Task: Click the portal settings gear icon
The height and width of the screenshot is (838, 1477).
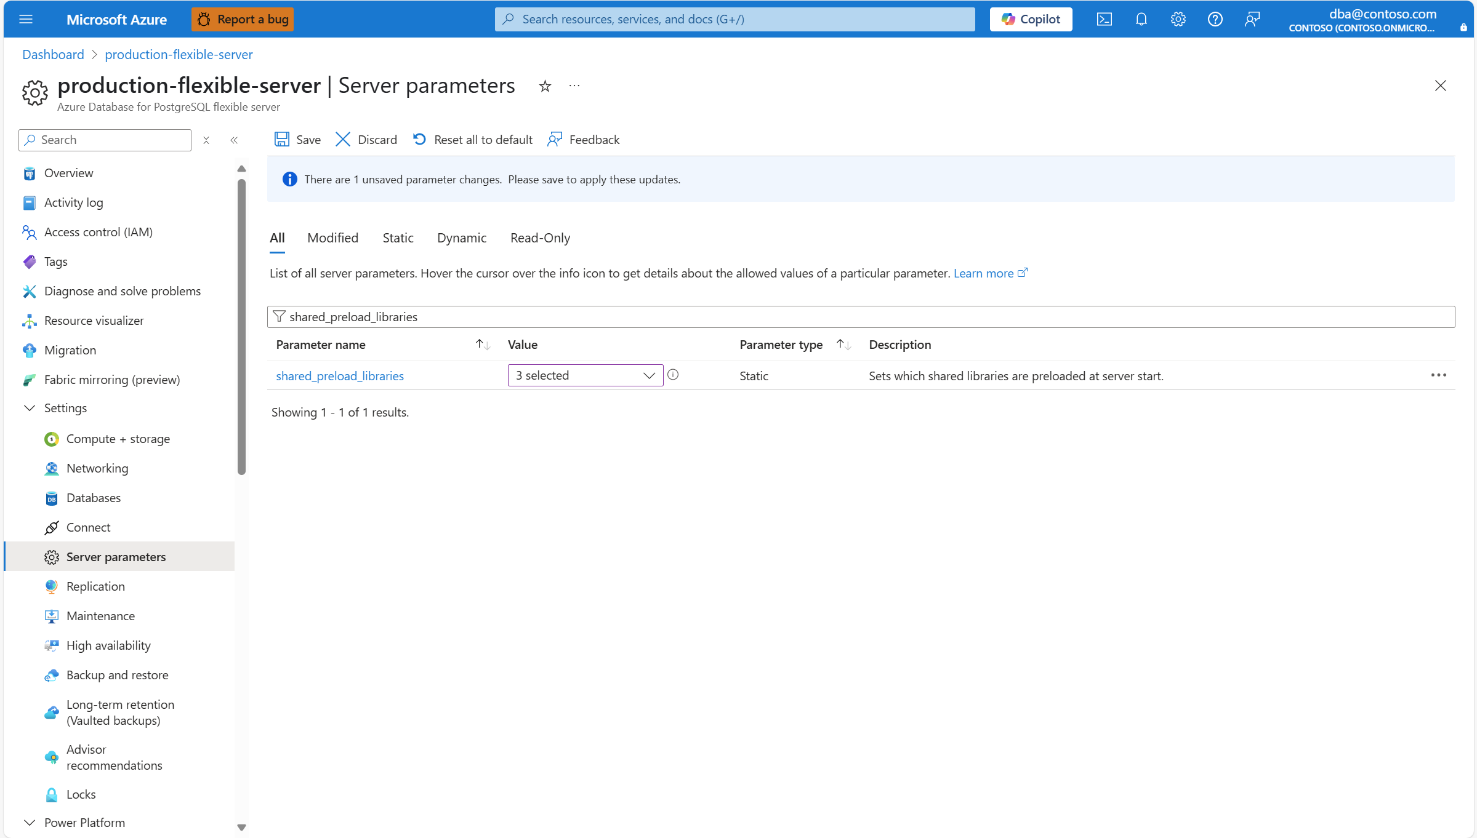Action: coord(1178,19)
